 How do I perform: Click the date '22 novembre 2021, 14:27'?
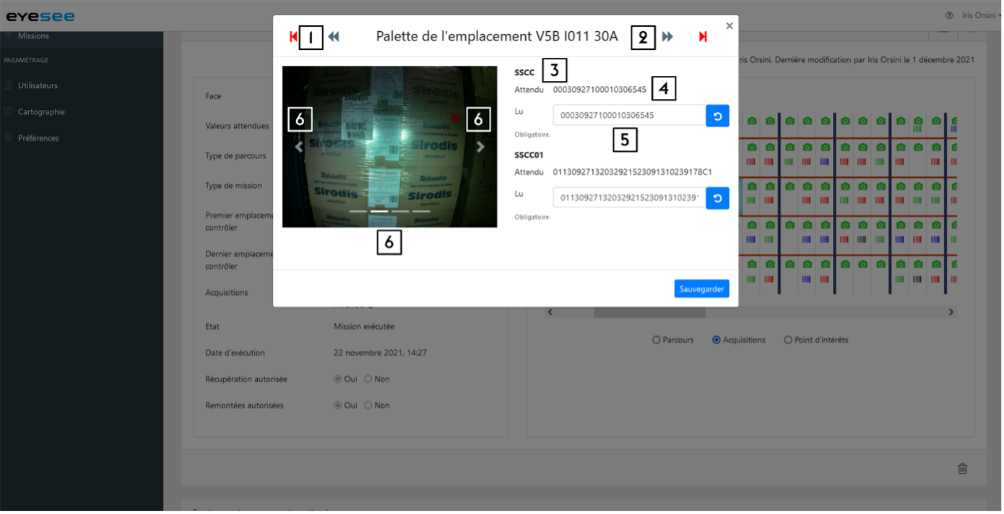[x=380, y=353]
